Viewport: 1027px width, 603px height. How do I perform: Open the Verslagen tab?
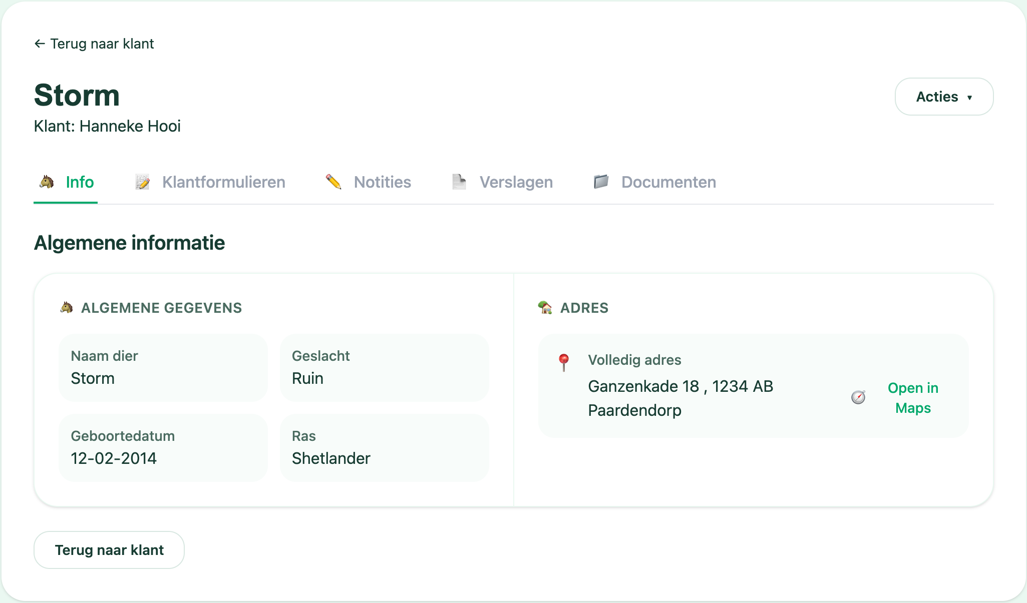tap(502, 182)
